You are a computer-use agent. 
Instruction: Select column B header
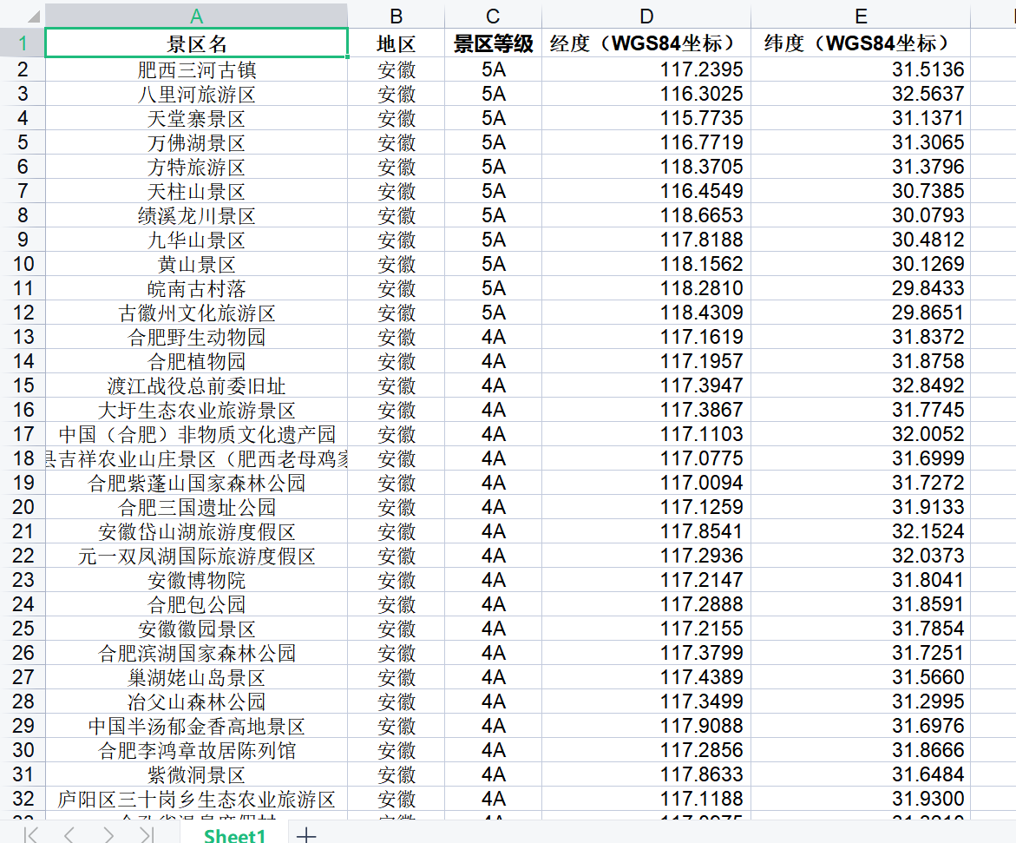(x=396, y=16)
